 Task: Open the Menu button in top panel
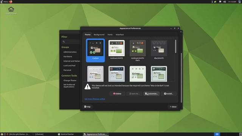(4, 2)
